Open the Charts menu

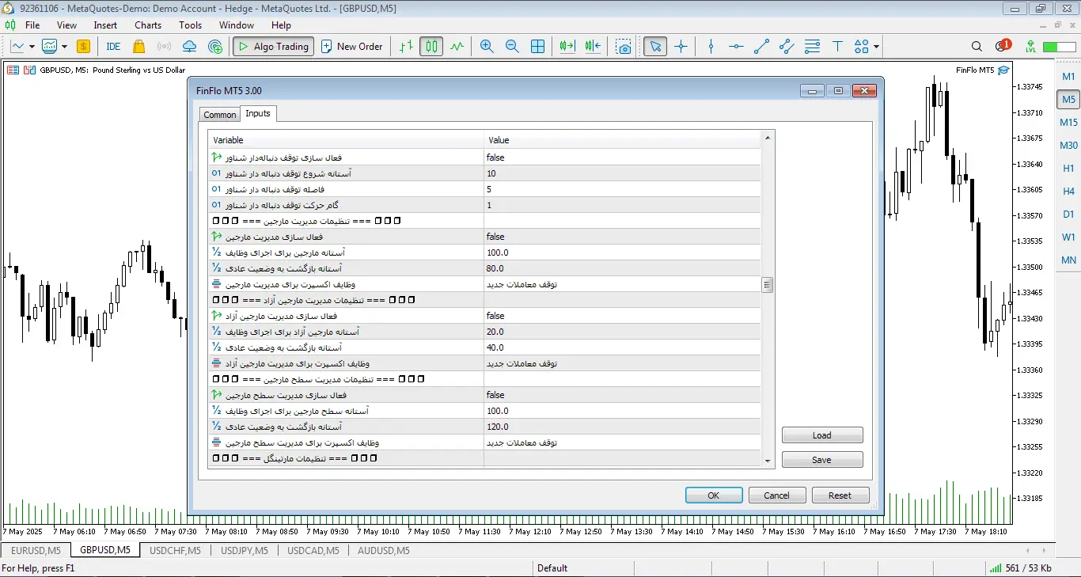tap(148, 25)
